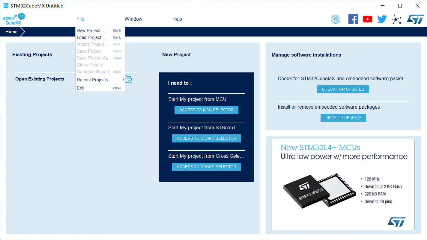Click the ST logo in the advertisement
427x240 pixels.
click(x=396, y=222)
